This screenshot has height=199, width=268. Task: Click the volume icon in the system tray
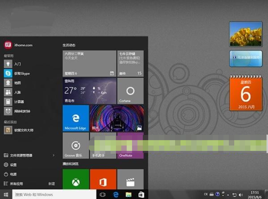click(241, 195)
